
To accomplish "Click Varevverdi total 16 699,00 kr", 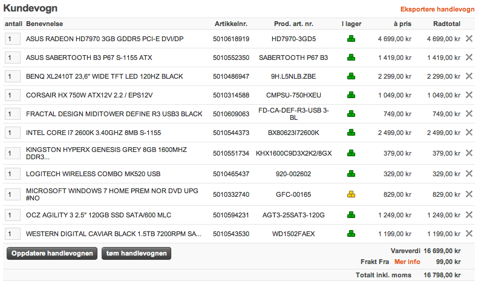I will 442,251.
